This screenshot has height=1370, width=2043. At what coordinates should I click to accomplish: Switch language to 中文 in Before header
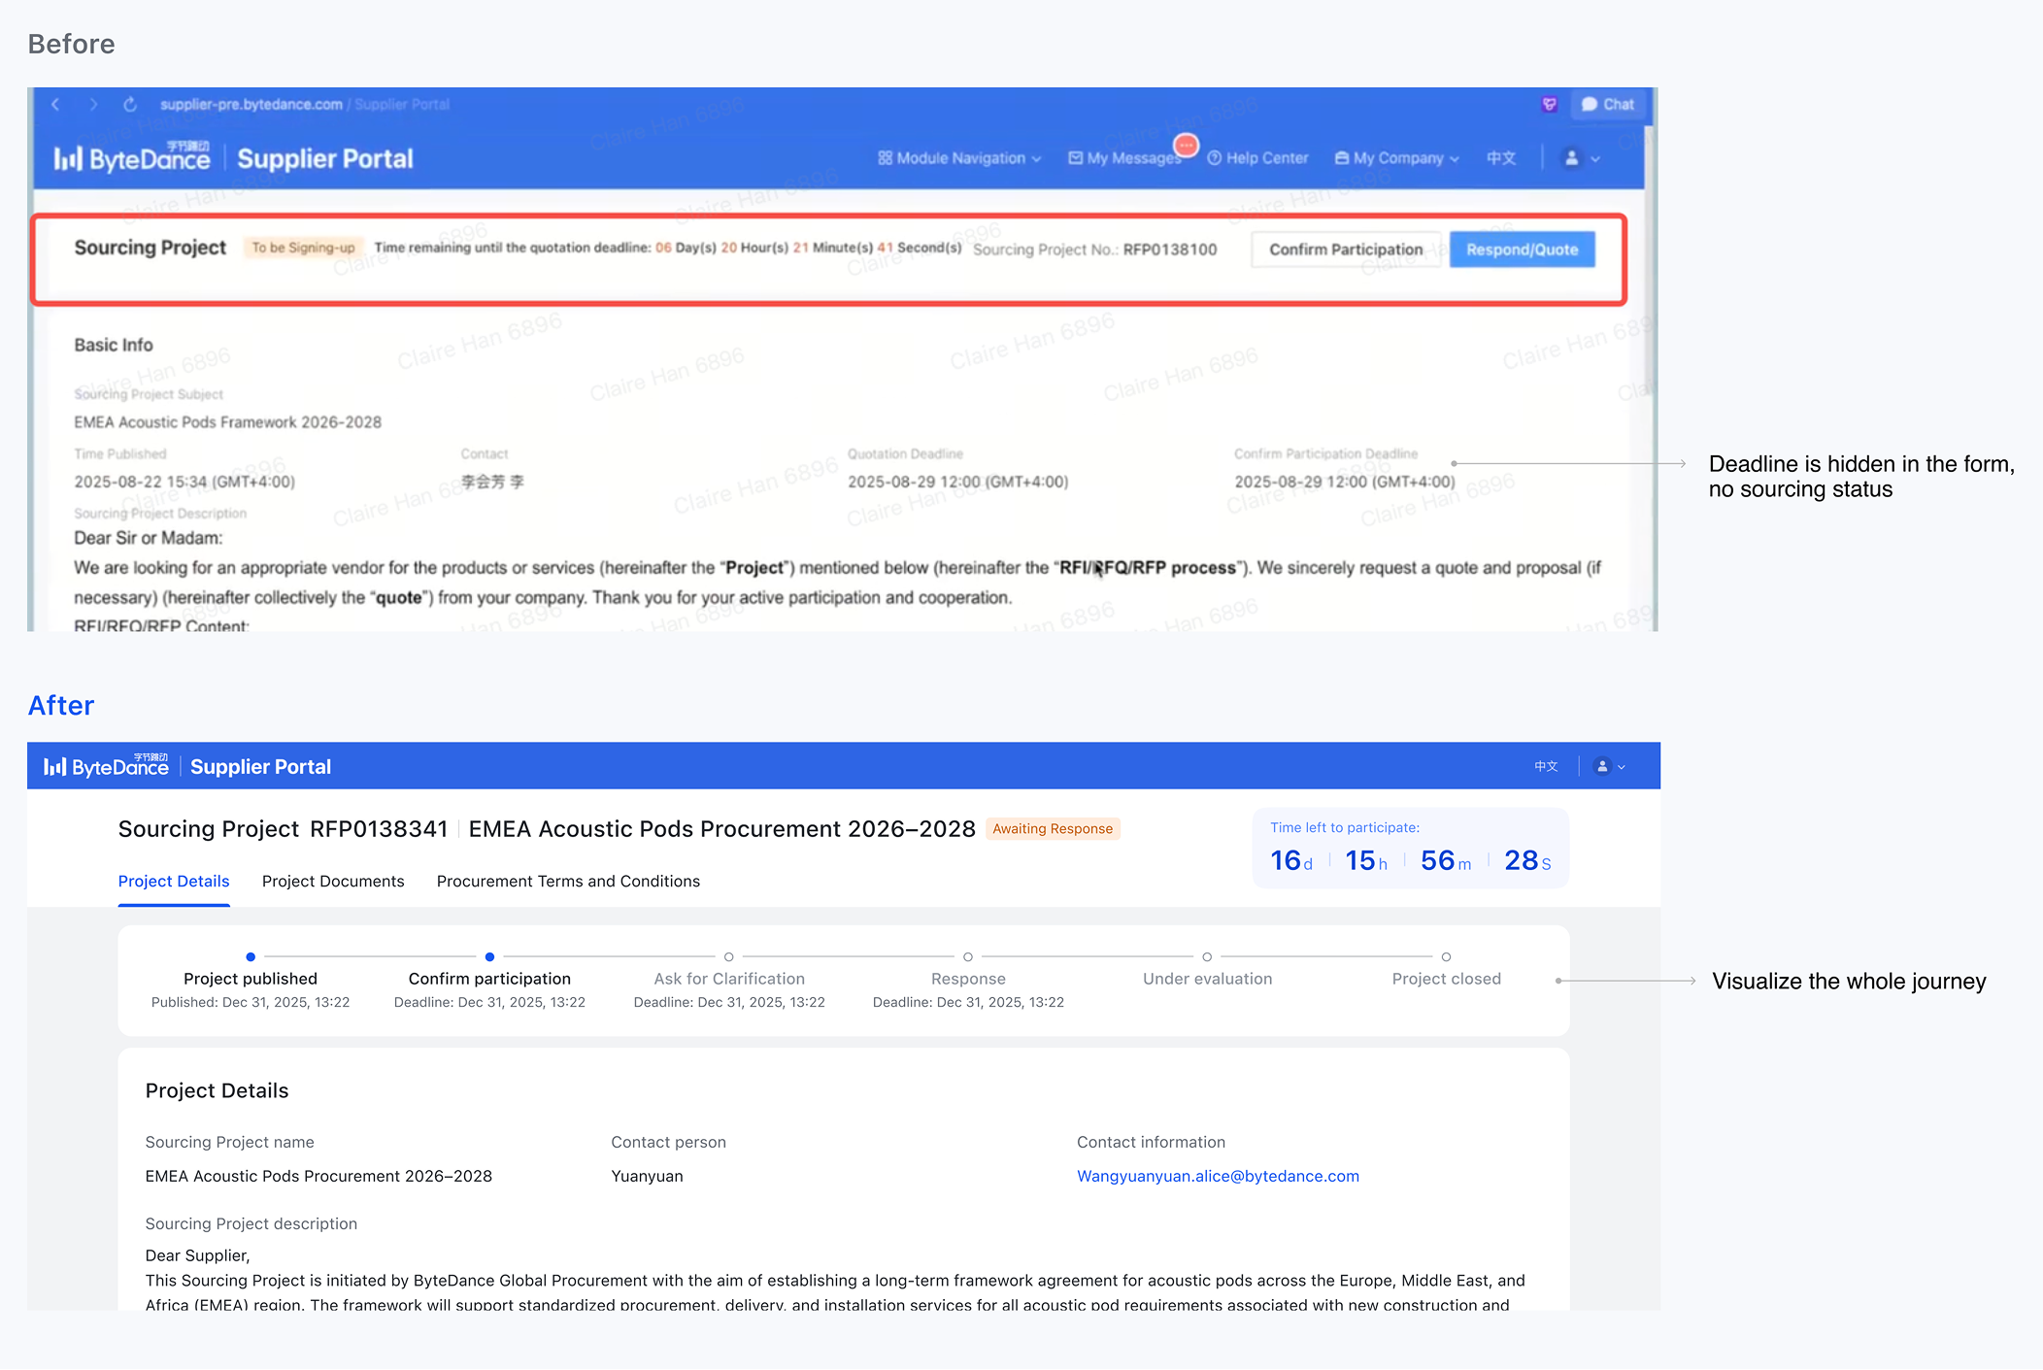point(1501,158)
